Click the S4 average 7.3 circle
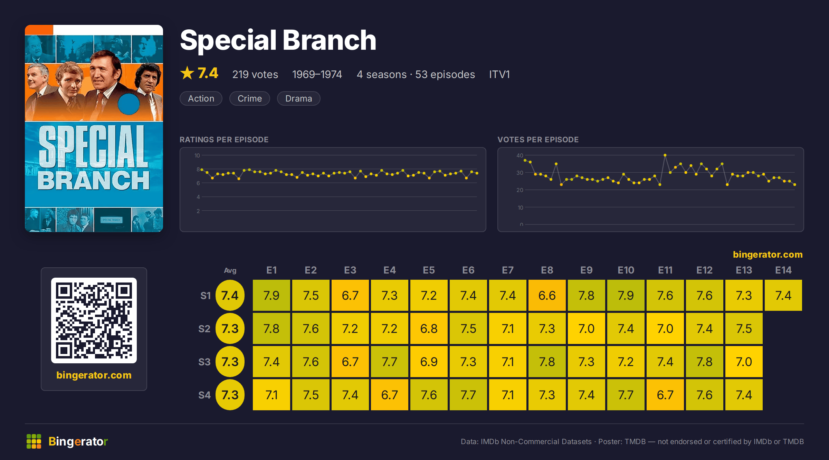 (230, 395)
